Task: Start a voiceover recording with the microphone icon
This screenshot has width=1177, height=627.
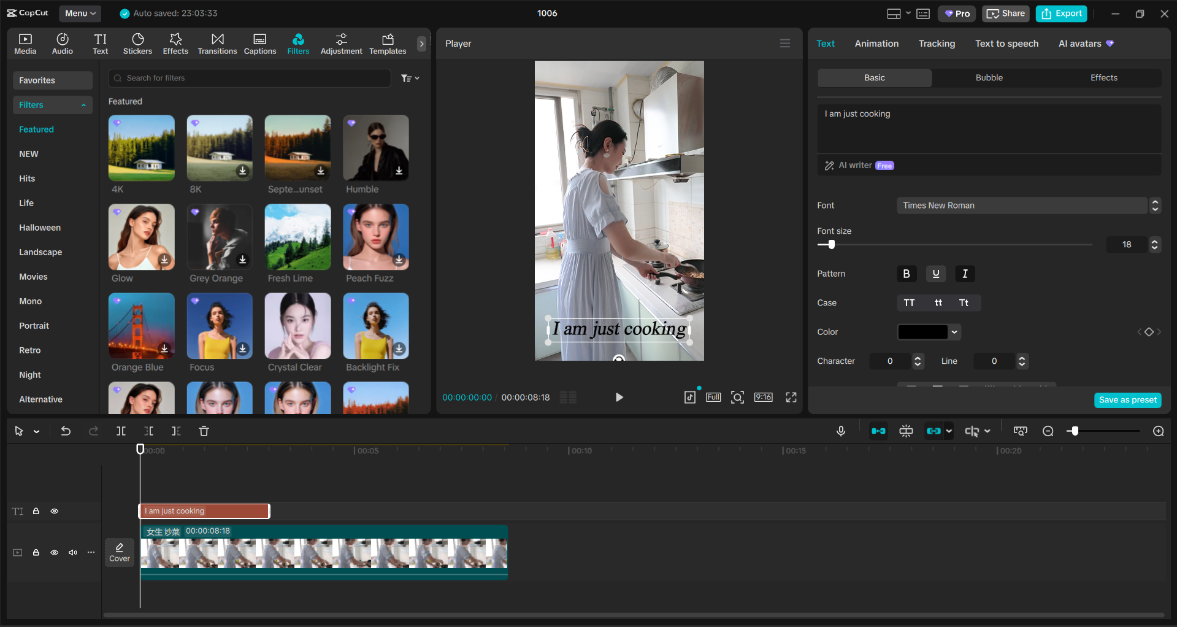Action: coord(840,431)
